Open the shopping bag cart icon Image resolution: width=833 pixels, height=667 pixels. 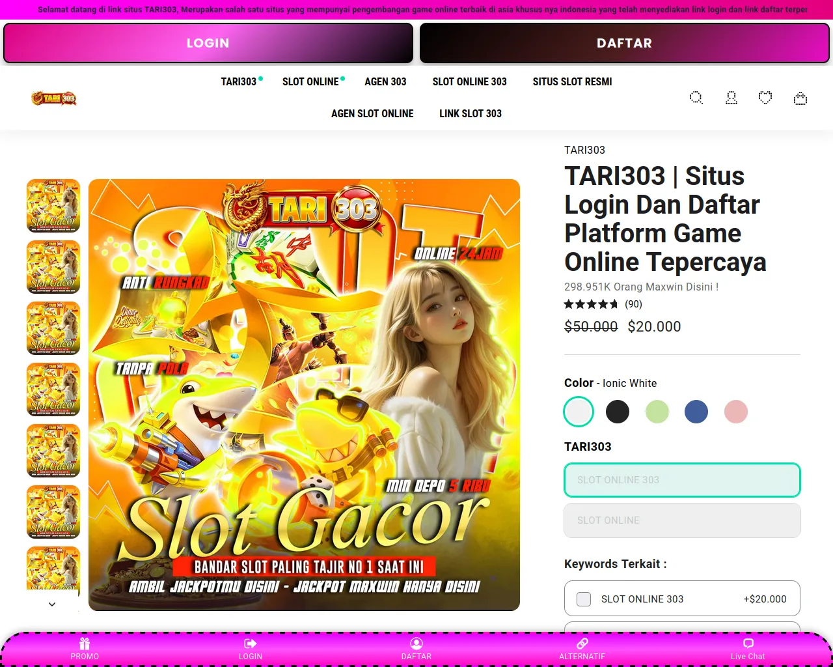tap(800, 98)
